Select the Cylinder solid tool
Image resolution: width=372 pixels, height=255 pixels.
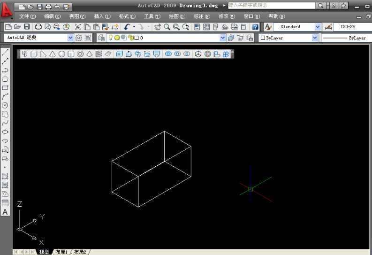point(71,54)
